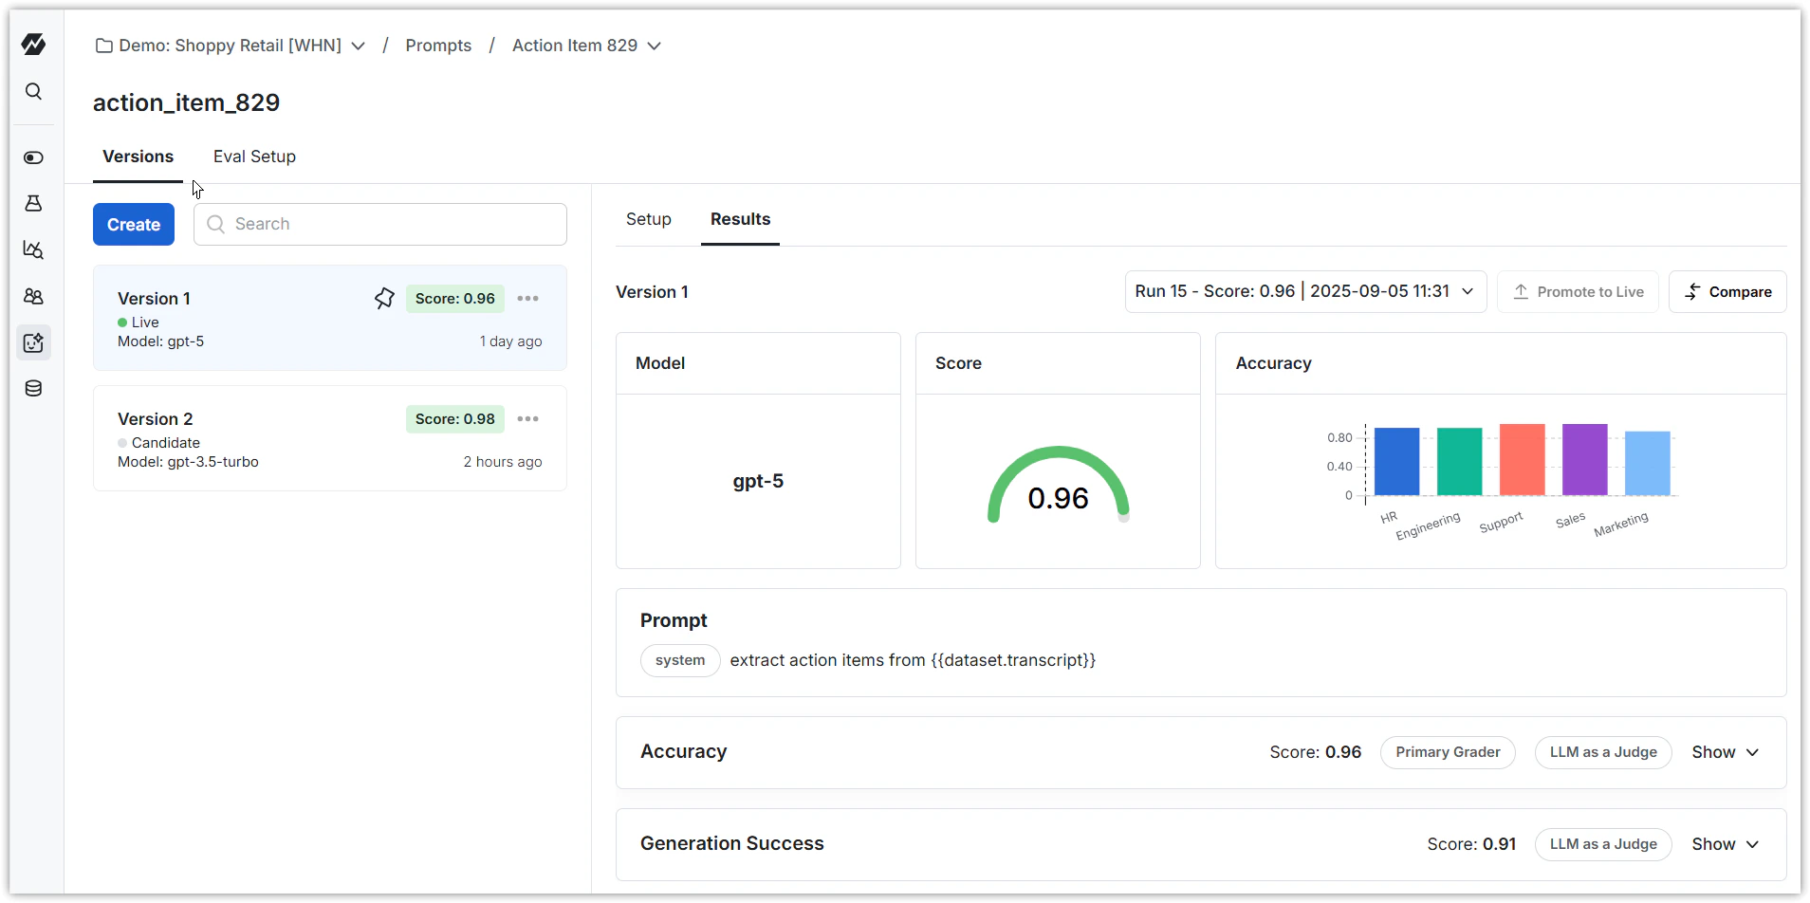Click the pin icon on Version 1
The width and height of the screenshot is (1810, 903).
pos(384,299)
